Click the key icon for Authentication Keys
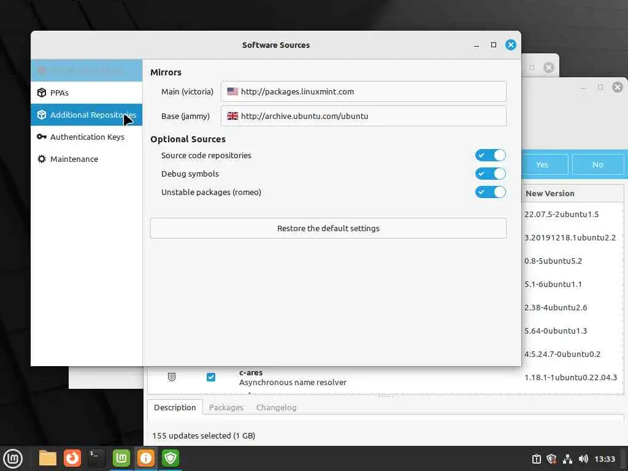This screenshot has width=628, height=471. 42,137
